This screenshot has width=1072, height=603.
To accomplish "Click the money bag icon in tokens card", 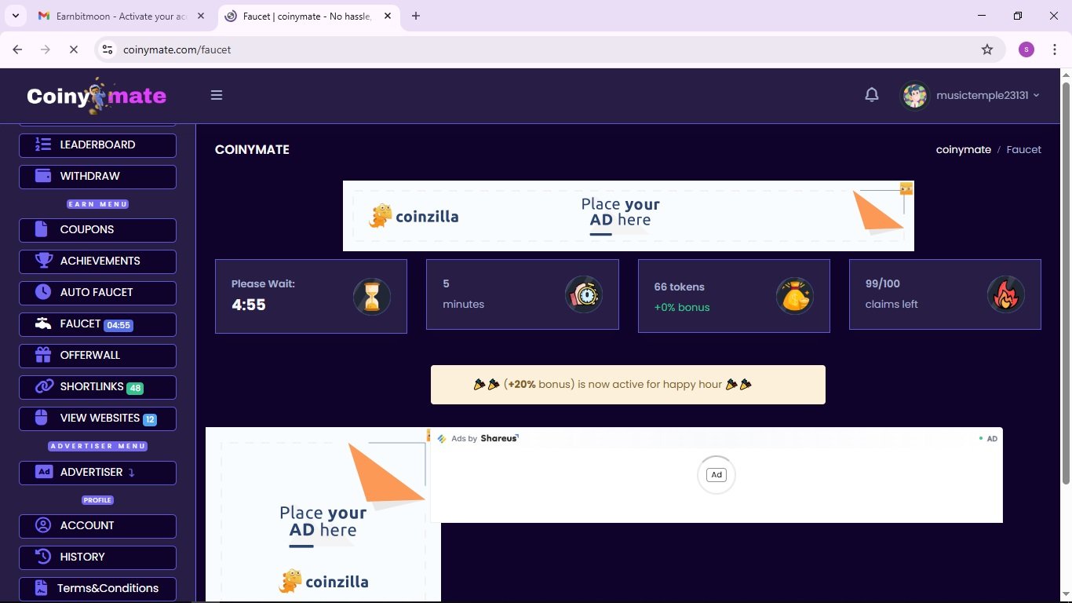I will pyautogui.click(x=795, y=296).
